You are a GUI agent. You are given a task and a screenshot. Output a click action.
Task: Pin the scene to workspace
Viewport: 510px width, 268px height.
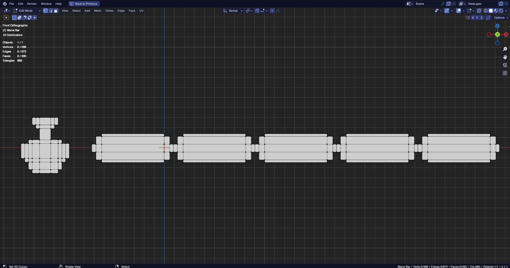tap(442, 4)
